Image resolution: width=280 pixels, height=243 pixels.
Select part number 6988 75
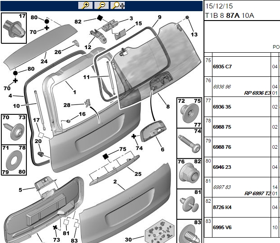(222, 127)
